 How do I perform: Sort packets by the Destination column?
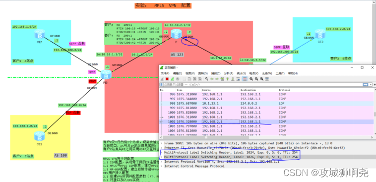point(258,90)
